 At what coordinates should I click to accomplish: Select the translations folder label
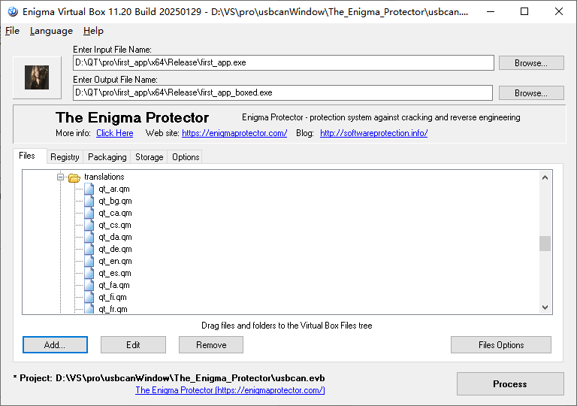[104, 177]
